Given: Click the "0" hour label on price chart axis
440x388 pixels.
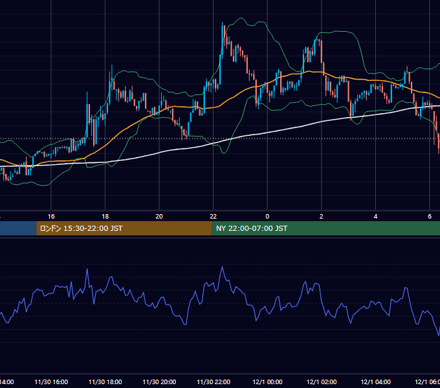Looking at the screenshot, I should tap(267, 217).
